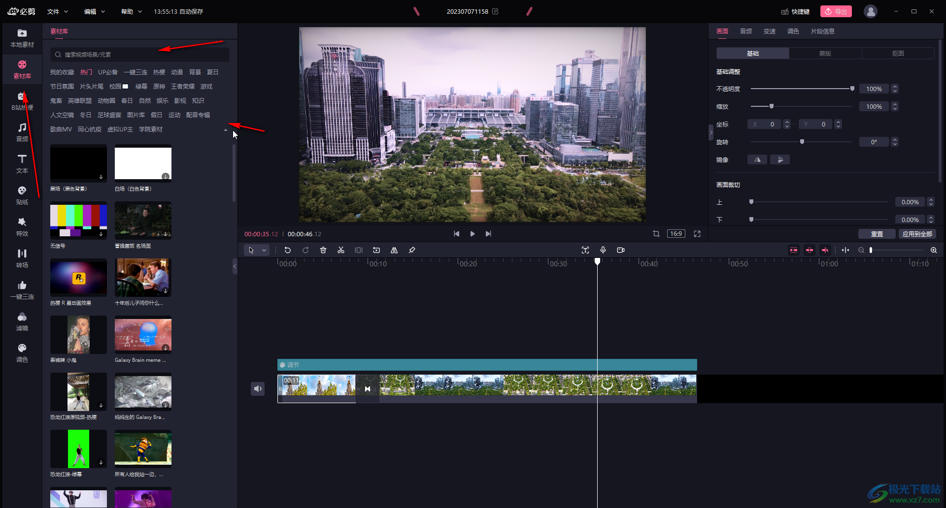
Task: Open the 文本 text panel
Action: click(x=22, y=164)
